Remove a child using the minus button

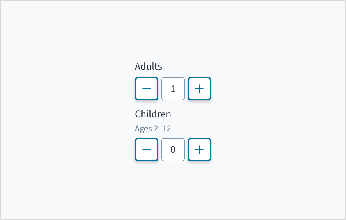click(147, 150)
